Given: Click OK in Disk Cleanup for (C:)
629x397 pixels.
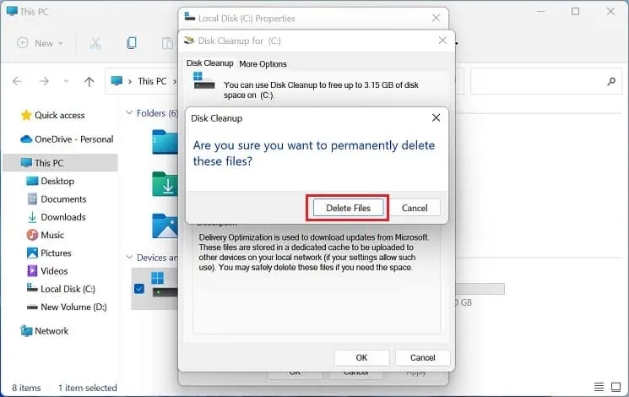Looking at the screenshot, I should click(x=361, y=357).
